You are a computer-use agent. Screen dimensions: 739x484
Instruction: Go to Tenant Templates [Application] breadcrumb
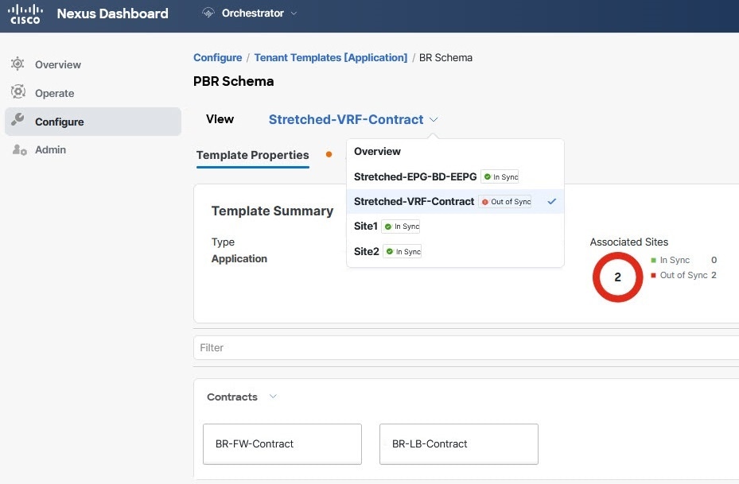coord(330,57)
